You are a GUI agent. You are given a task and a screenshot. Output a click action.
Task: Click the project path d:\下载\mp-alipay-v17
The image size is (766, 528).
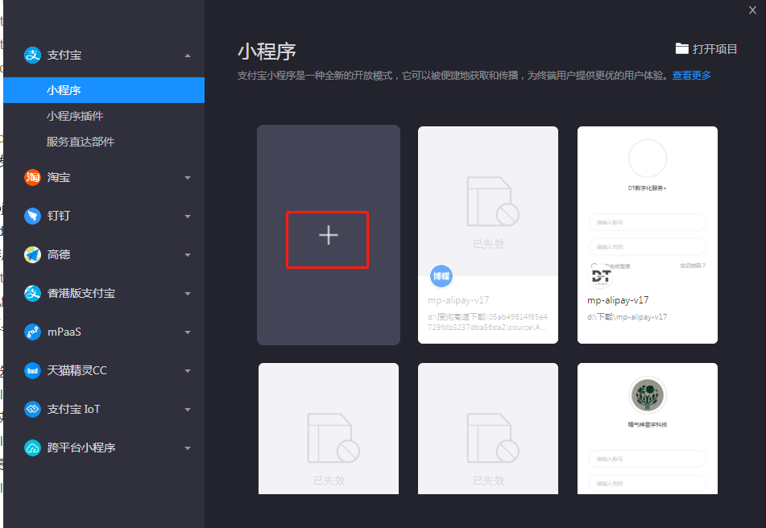coord(627,317)
